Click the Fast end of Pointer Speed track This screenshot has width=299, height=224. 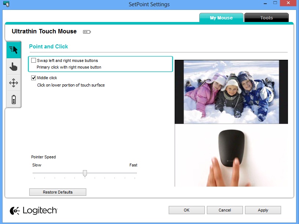[x=135, y=173]
